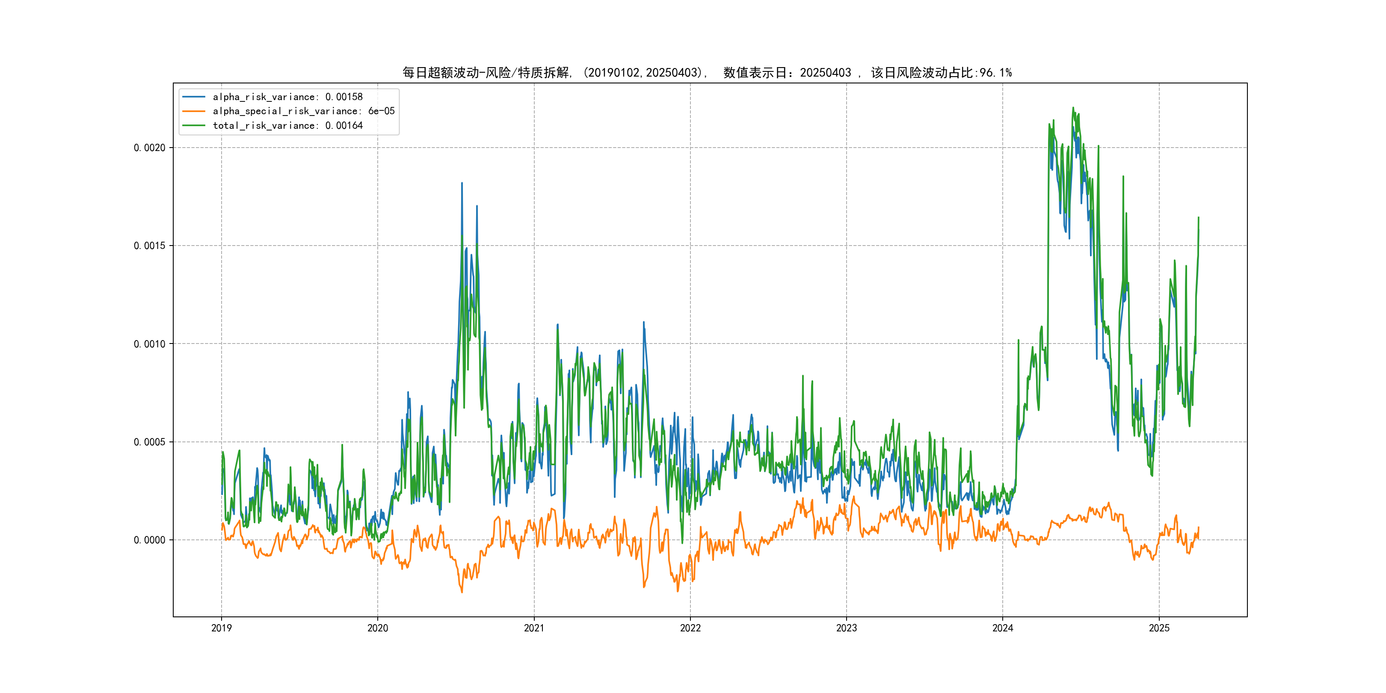Image resolution: width=1386 pixels, height=693 pixels.
Task: Click the 2022 x-axis tick label
Action: coord(690,628)
